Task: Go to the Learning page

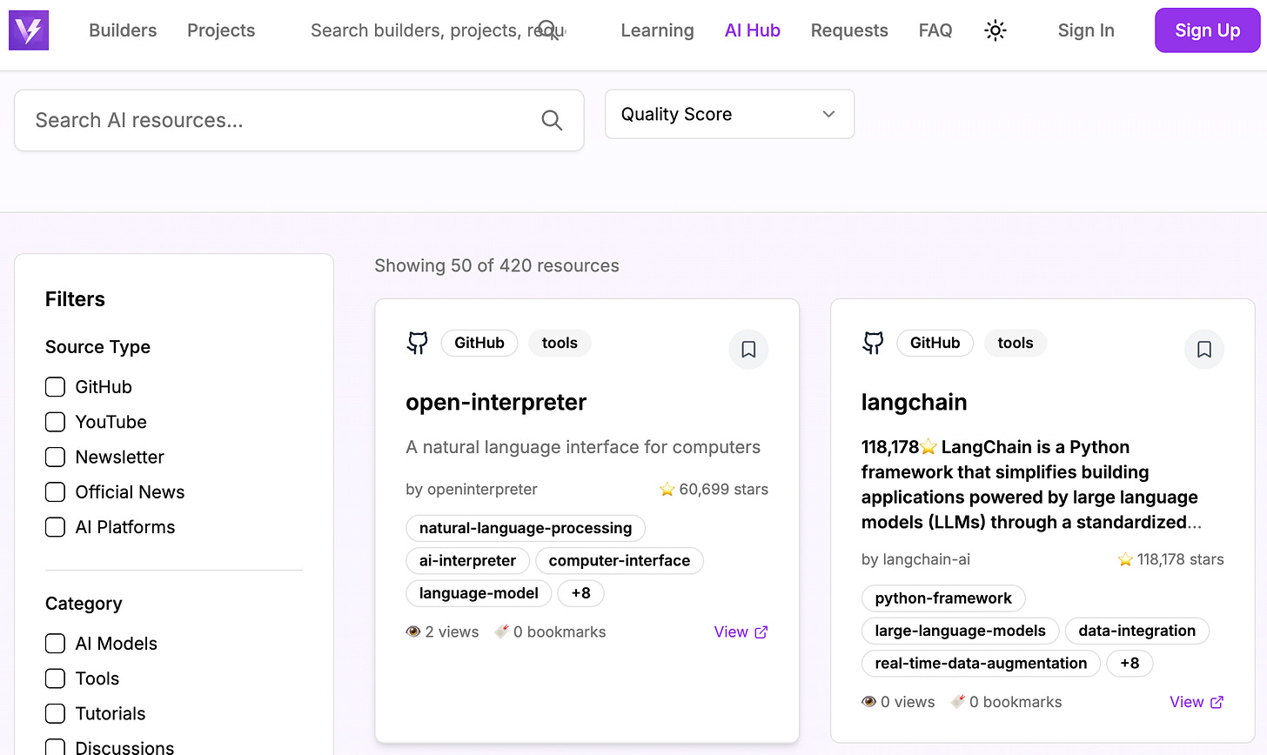Action: pos(657,30)
